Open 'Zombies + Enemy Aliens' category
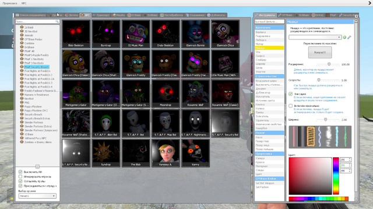 [x=38, y=142]
